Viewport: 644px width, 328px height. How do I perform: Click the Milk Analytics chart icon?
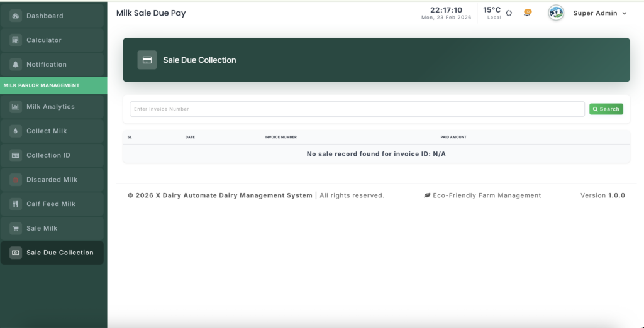coord(16,107)
